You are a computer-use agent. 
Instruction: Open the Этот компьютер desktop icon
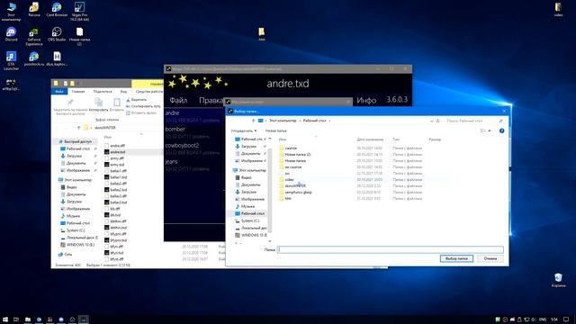click(11, 12)
